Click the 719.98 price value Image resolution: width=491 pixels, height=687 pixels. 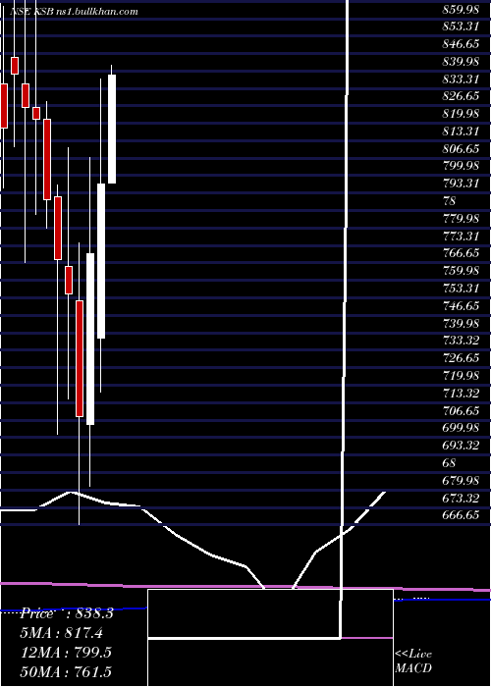tap(461, 376)
